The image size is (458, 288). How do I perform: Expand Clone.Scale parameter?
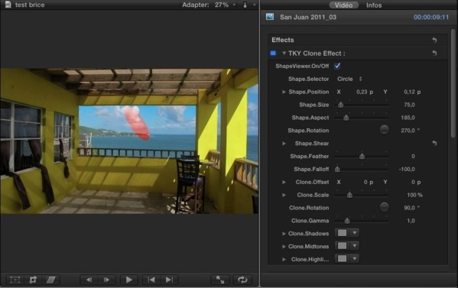(284, 195)
